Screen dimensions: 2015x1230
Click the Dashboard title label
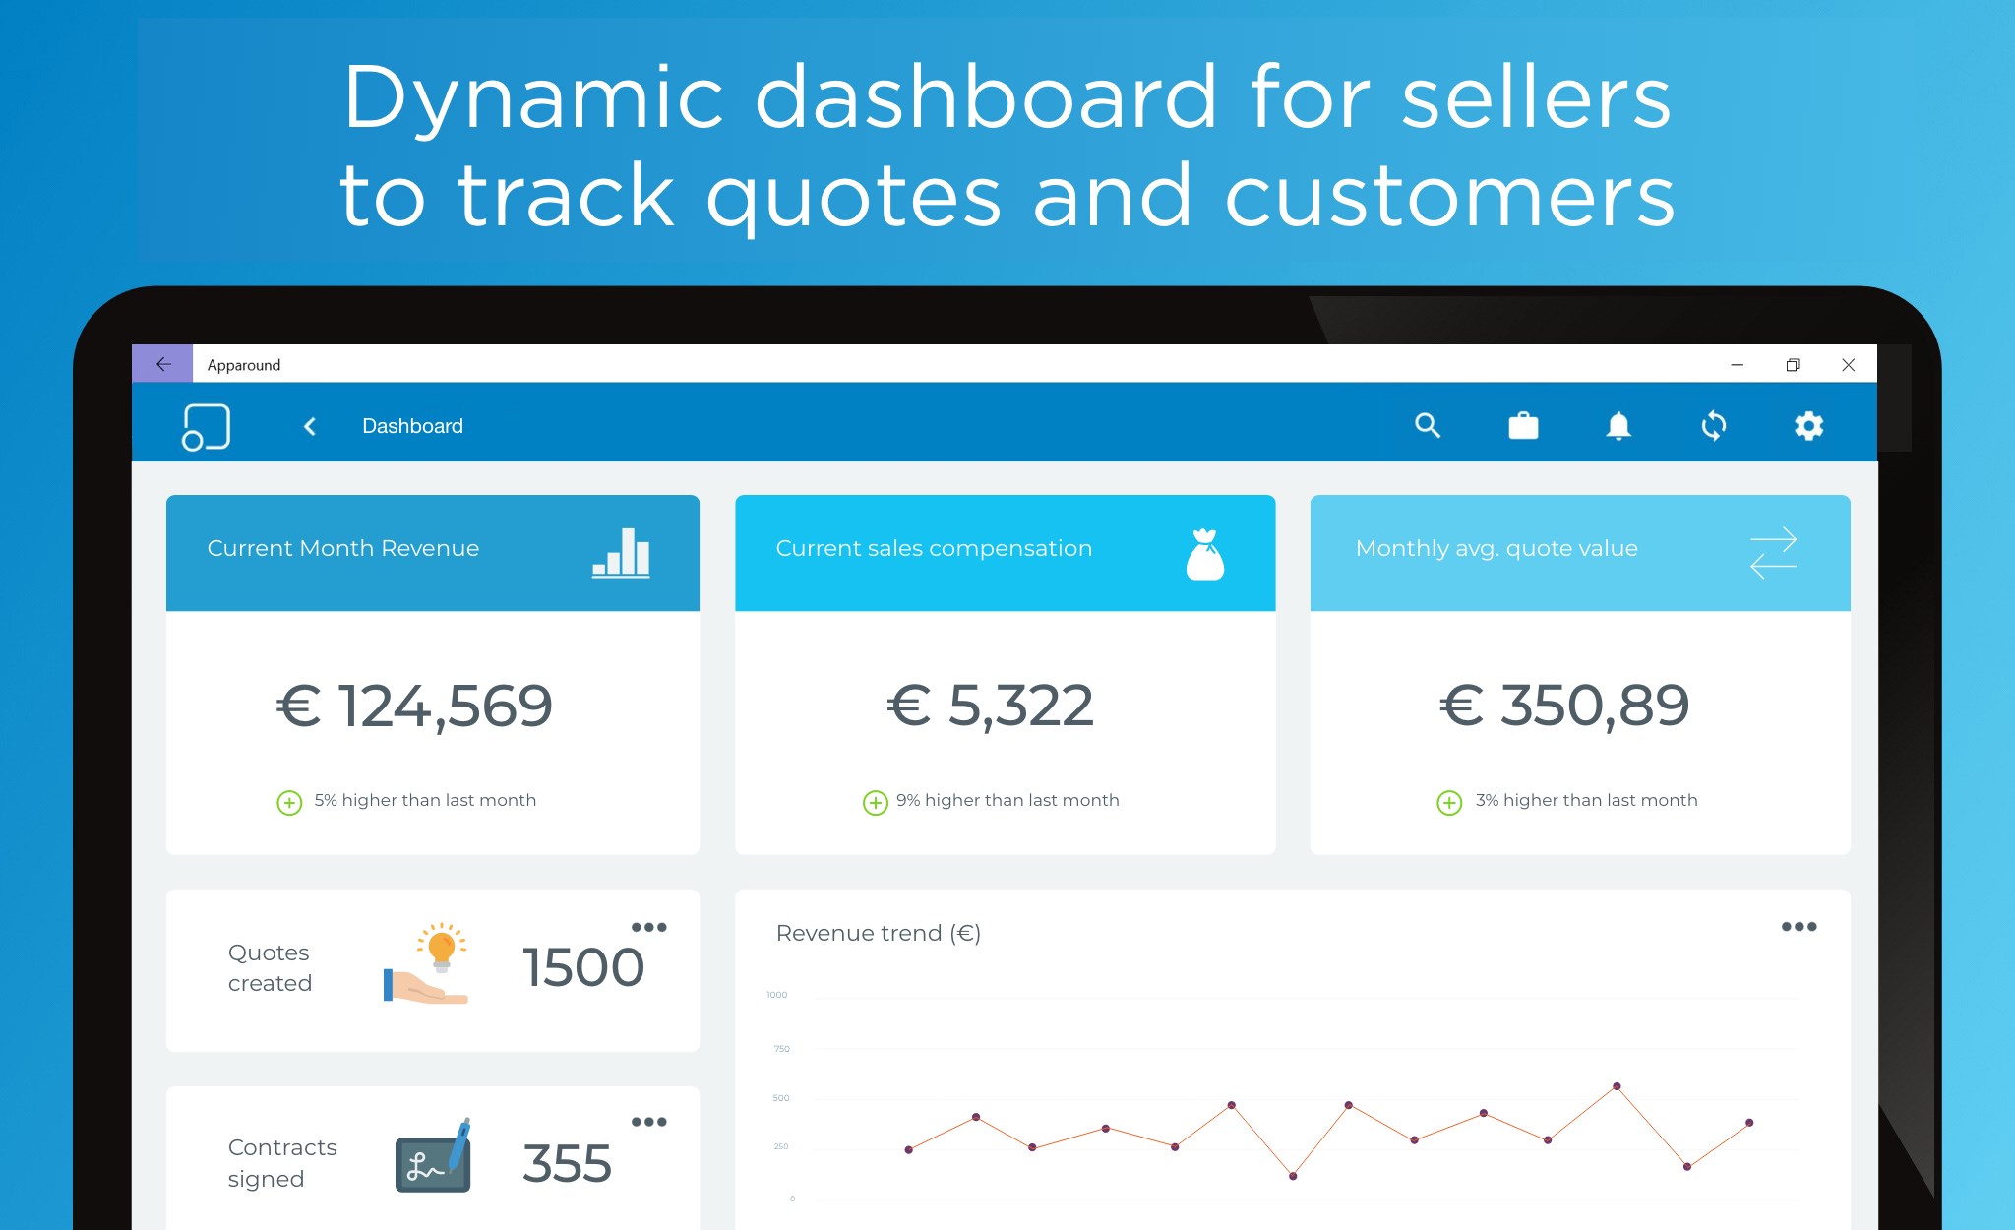(x=412, y=426)
